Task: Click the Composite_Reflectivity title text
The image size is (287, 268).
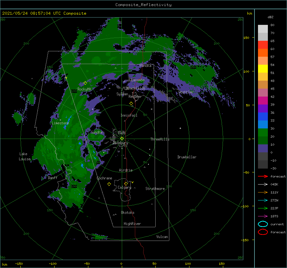Action: point(143,5)
